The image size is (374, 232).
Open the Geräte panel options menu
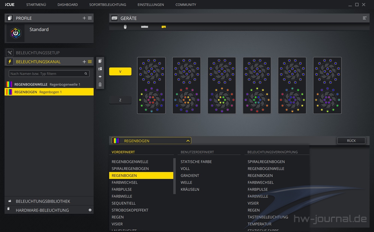click(x=365, y=18)
